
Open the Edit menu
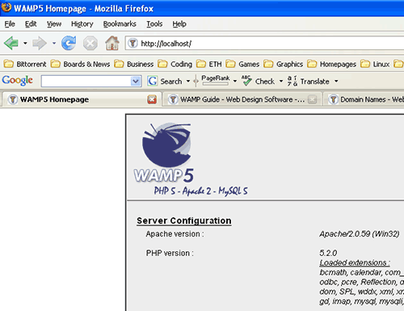(31, 24)
